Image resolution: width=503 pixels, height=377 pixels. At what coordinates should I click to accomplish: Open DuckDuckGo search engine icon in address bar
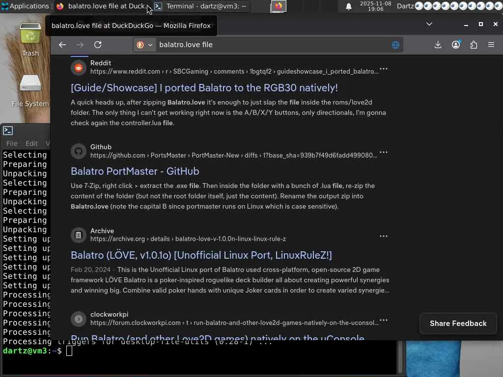[x=140, y=45]
